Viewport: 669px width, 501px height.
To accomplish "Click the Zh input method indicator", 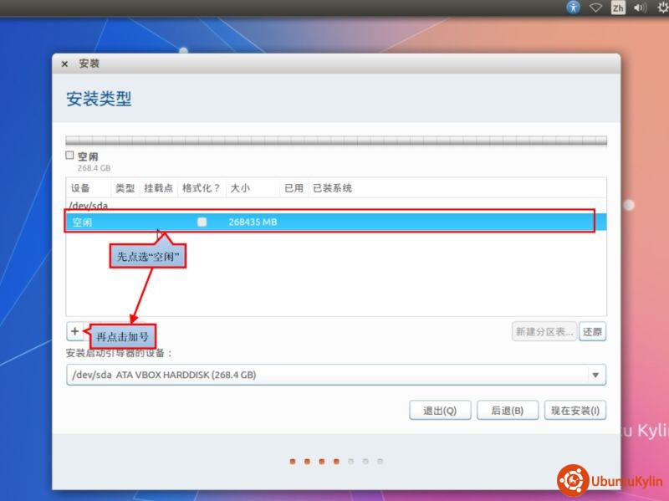I will pyautogui.click(x=618, y=8).
